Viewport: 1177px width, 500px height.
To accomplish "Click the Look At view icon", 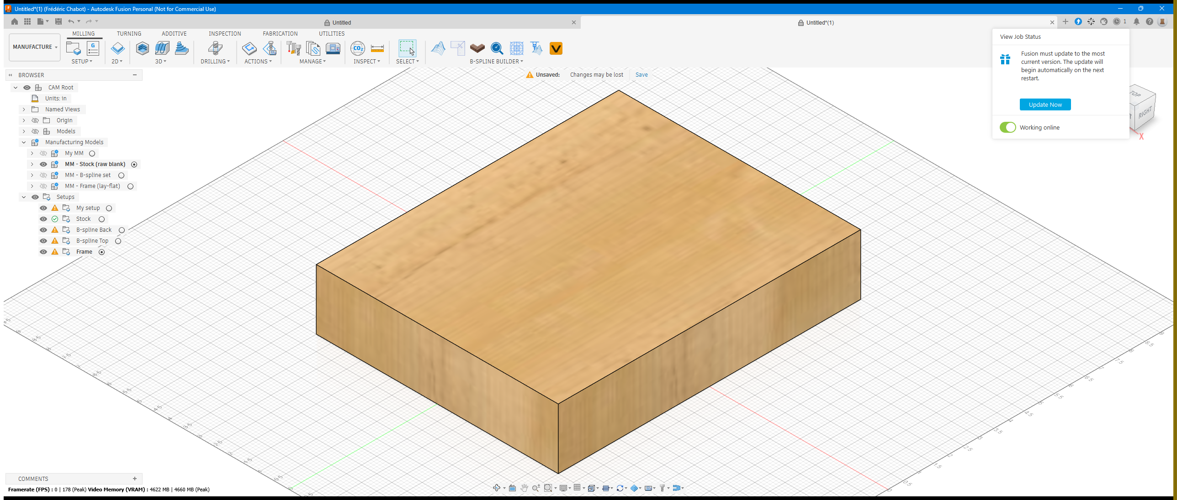I will 512,488.
